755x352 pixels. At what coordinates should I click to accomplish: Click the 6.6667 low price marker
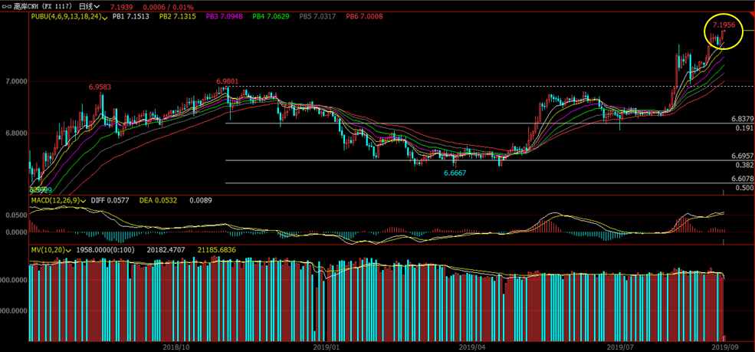[455, 173]
